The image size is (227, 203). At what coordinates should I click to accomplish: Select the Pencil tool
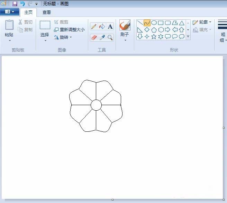click(94, 27)
